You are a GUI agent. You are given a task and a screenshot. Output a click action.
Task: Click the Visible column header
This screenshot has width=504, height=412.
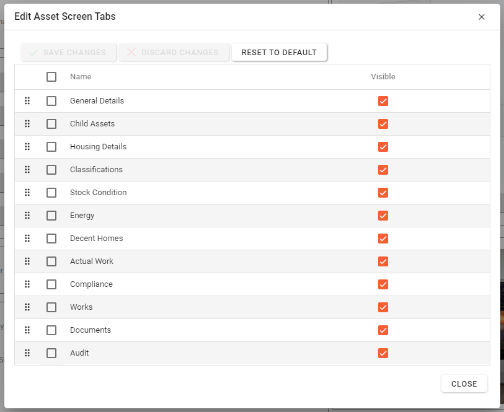[383, 77]
